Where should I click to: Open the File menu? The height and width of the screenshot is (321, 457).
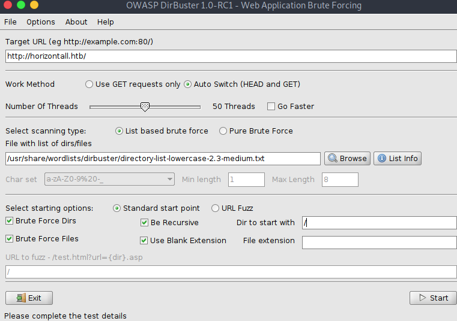tap(10, 22)
